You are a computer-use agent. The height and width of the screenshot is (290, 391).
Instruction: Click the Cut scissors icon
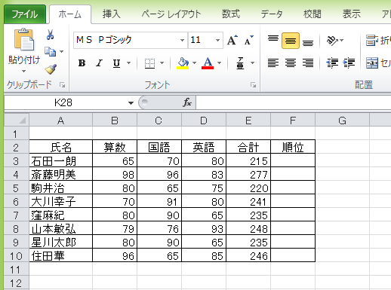[50, 35]
